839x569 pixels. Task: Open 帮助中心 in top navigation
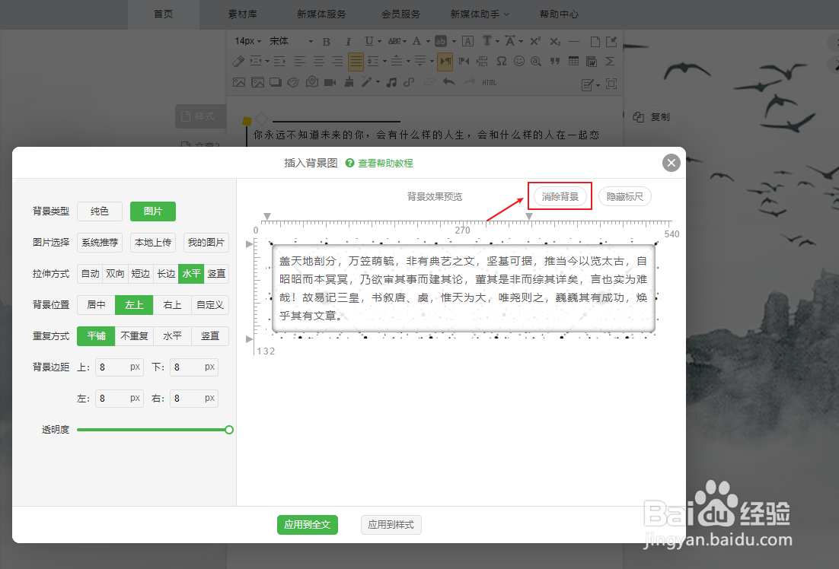click(559, 14)
